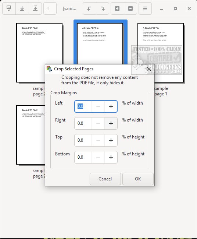This screenshot has width=197, height=239.
Task: Click the 'Crop Margins' group label
Action: coord(64,93)
